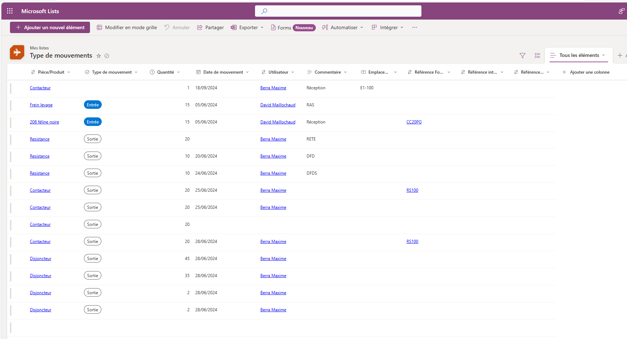Click the search magnifier icon
The image size is (627, 339).
pos(264,11)
